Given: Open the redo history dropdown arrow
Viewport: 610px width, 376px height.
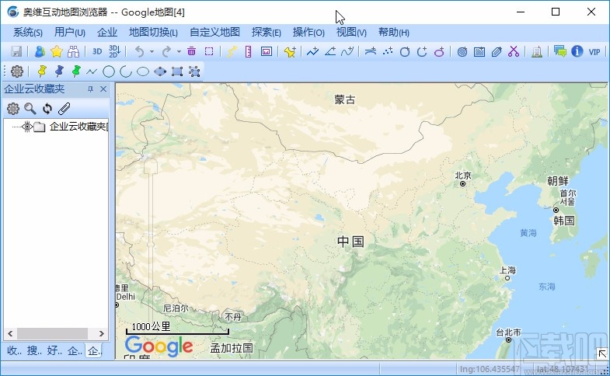Looking at the screenshot, I should [x=179, y=51].
